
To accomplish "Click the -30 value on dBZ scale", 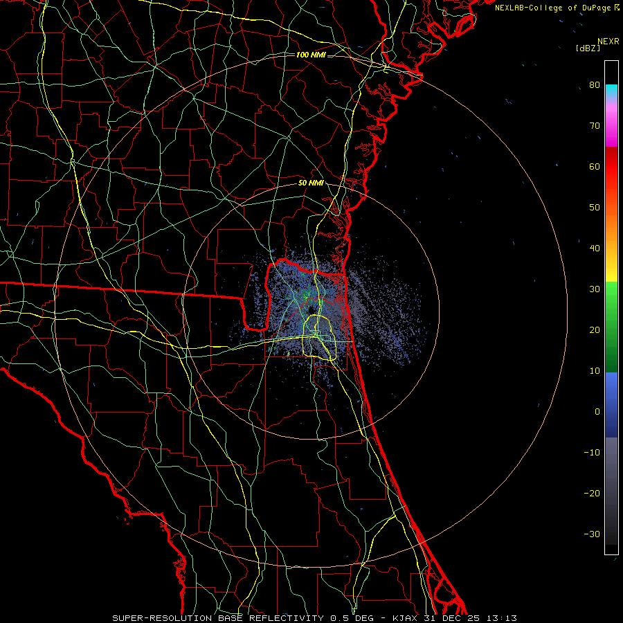I will click(x=592, y=534).
